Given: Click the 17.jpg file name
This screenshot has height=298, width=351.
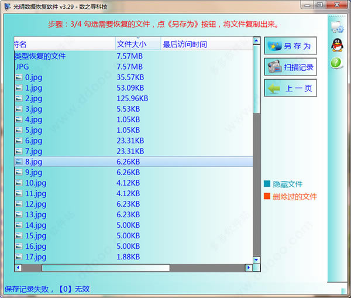Looking at the screenshot, I should pos(36,257).
